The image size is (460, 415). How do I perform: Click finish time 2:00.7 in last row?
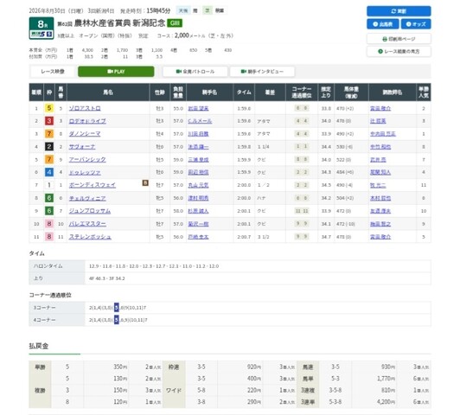[x=244, y=237]
